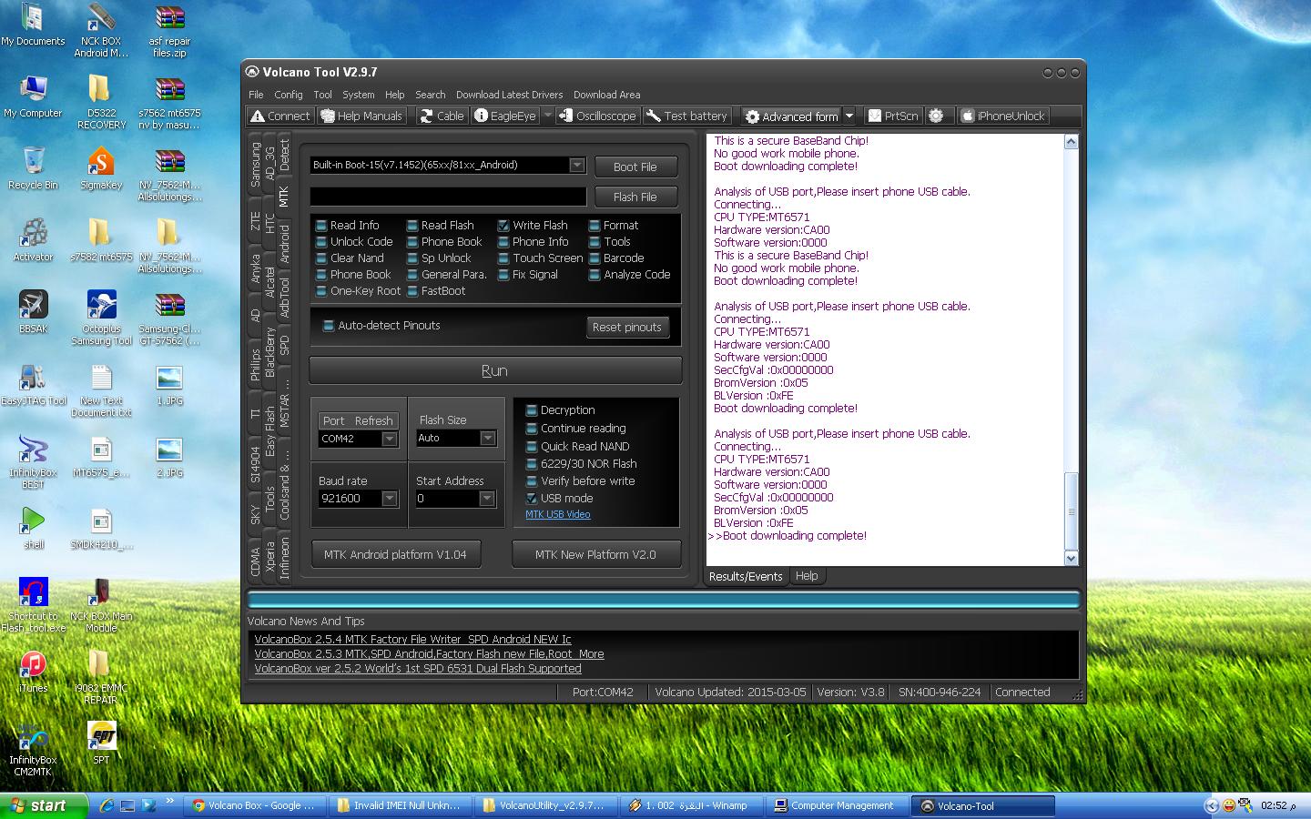The height and width of the screenshot is (819, 1311).
Task: Toggle the USB mode checkbox
Action: [531, 498]
